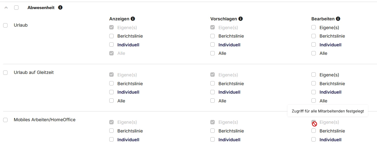Screen dimensions: 377x145
Task: Select the Urlaub auf Gleitzeit row checkbox
Action: 5,73
